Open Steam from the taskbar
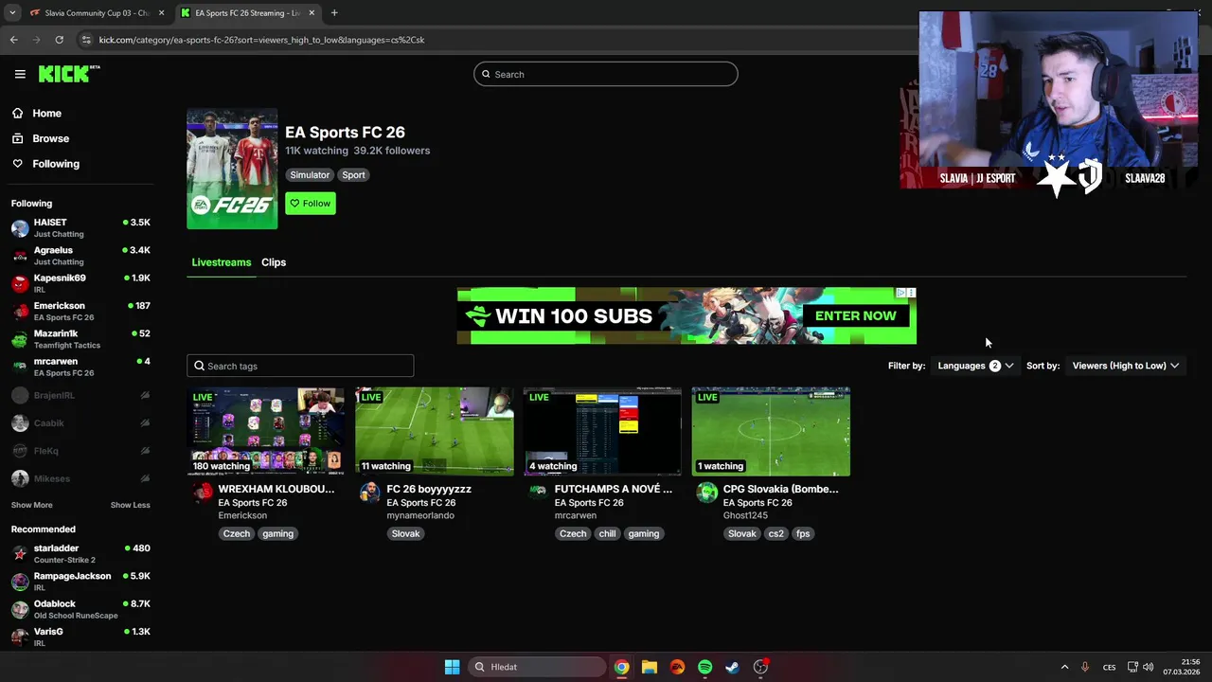The image size is (1212, 682). coord(732,667)
